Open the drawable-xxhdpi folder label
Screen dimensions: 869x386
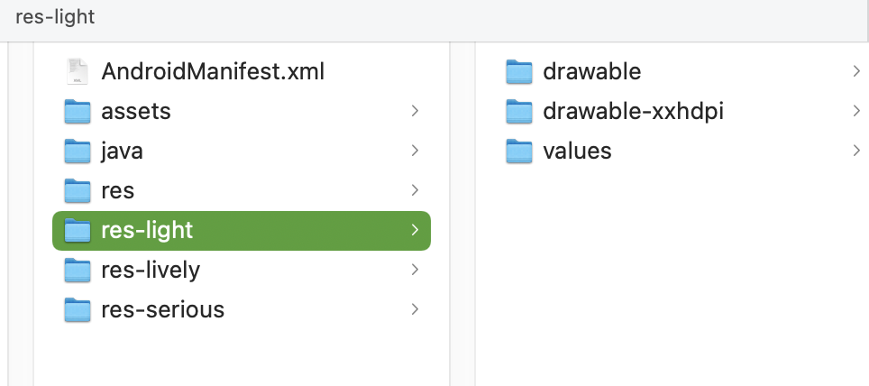click(634, 111)
